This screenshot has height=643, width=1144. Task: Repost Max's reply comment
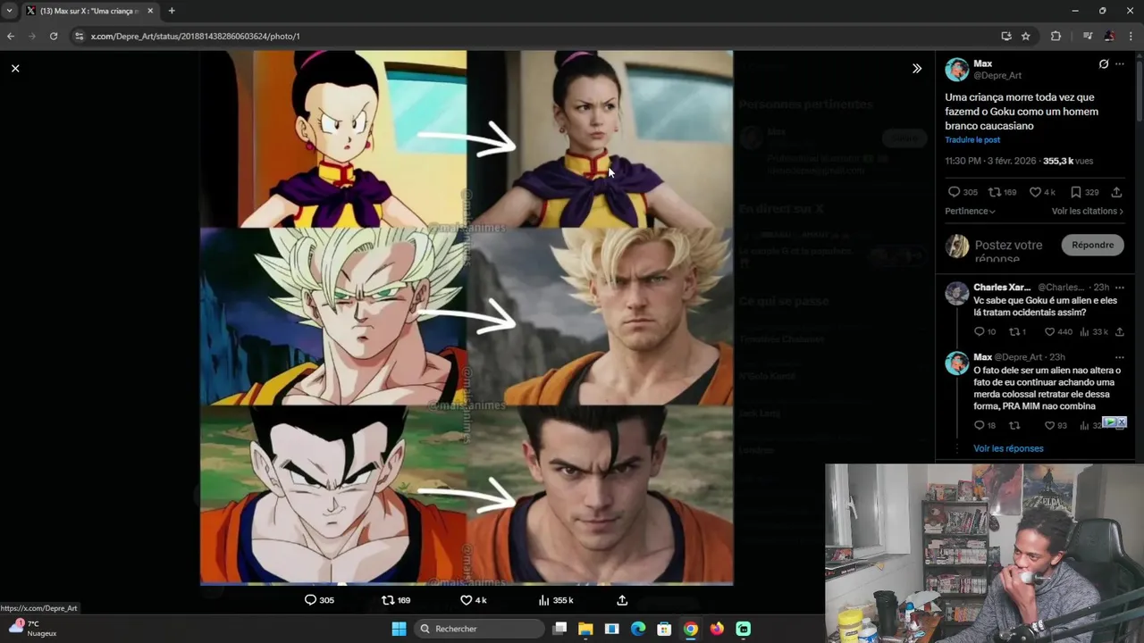pyautogui.click(x=1014, y=426)
